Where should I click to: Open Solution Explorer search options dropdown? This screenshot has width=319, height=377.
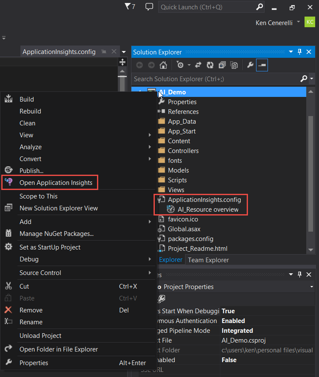pyautogui.click(x=312, y=79)
